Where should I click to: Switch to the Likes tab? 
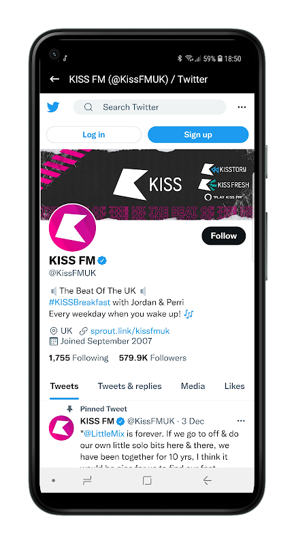click(x=235, y=386)
